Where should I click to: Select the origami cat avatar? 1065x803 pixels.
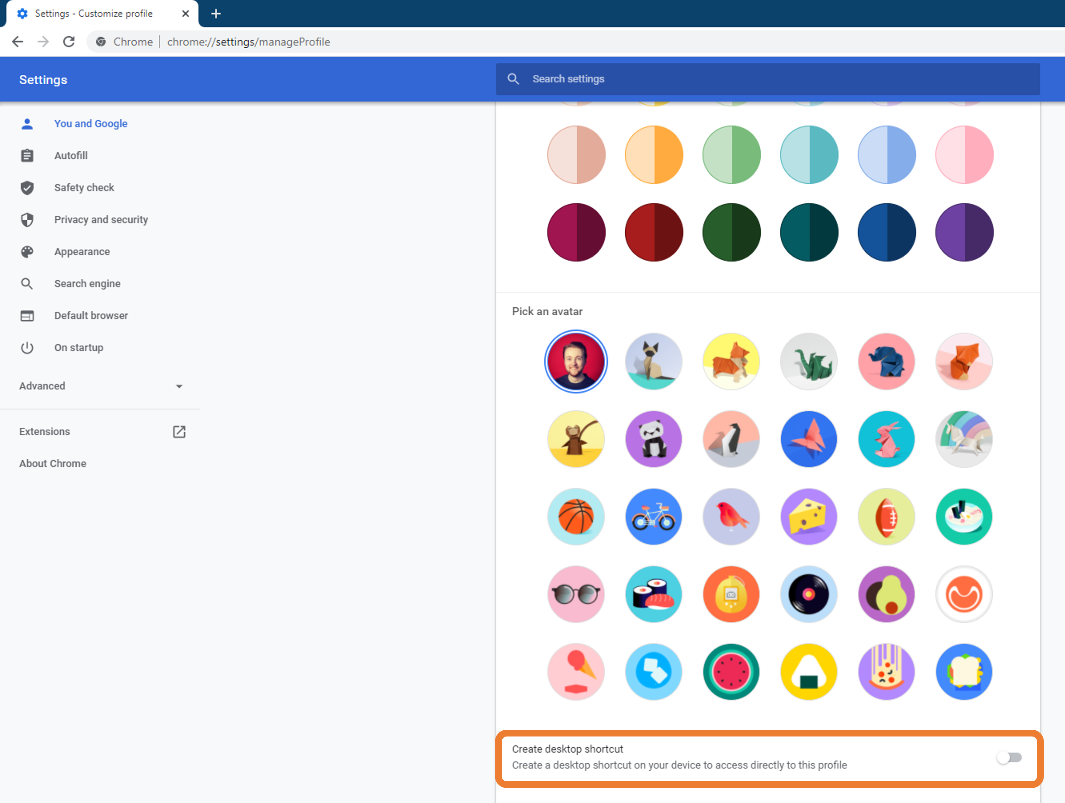pyautogui.click(x=653, y=361)
